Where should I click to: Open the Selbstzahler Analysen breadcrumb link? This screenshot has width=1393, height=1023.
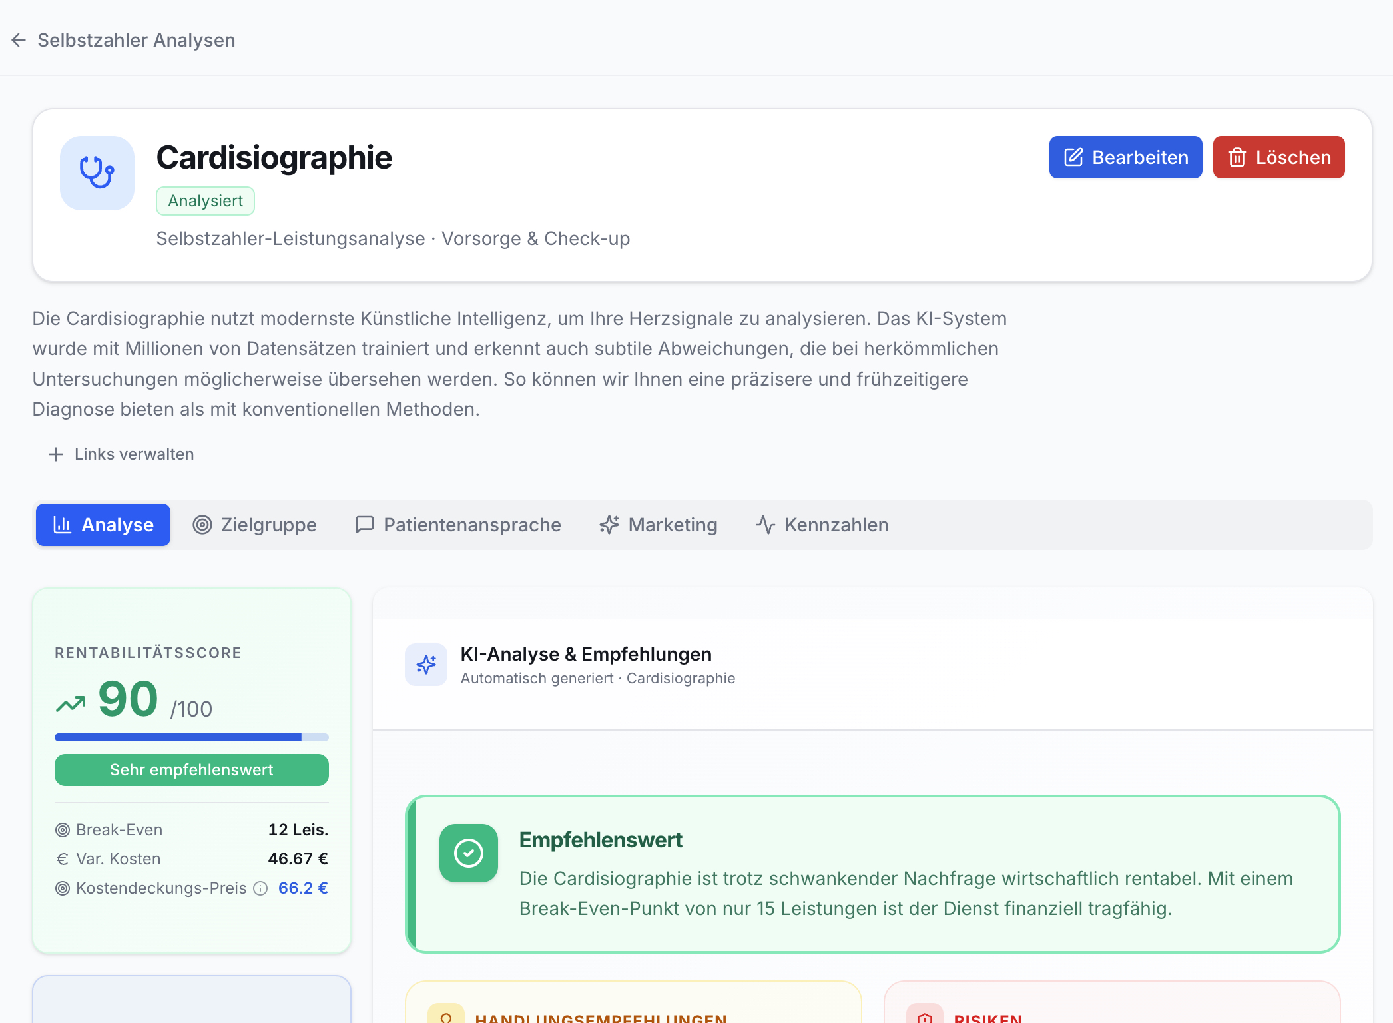tap(137, 40)
